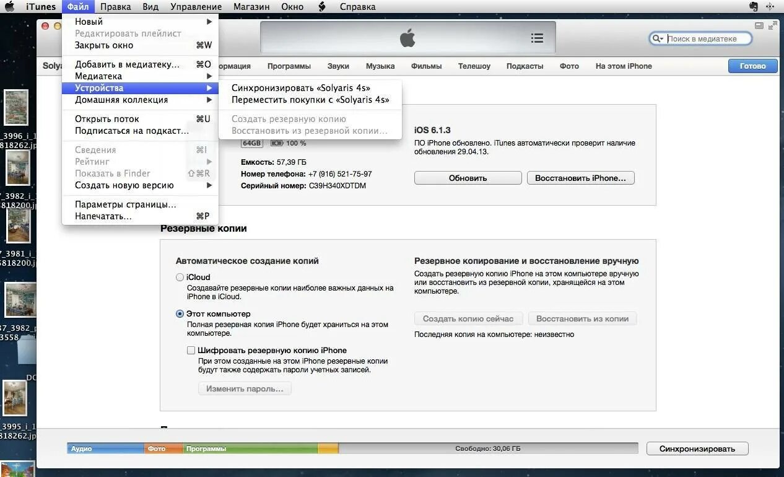Viewport: 784px width, 477px height.
Task: Open the Магазин menu
Action: tap(251, 7)
